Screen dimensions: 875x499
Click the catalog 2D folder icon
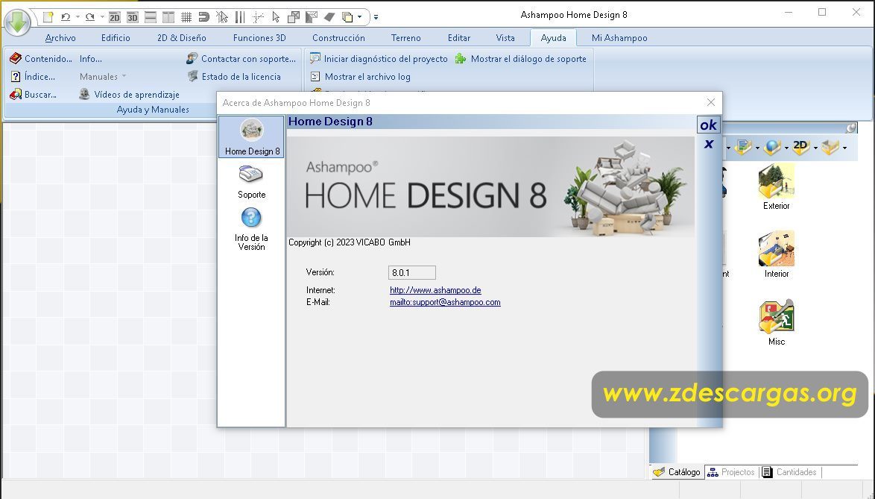coord(800,147)
